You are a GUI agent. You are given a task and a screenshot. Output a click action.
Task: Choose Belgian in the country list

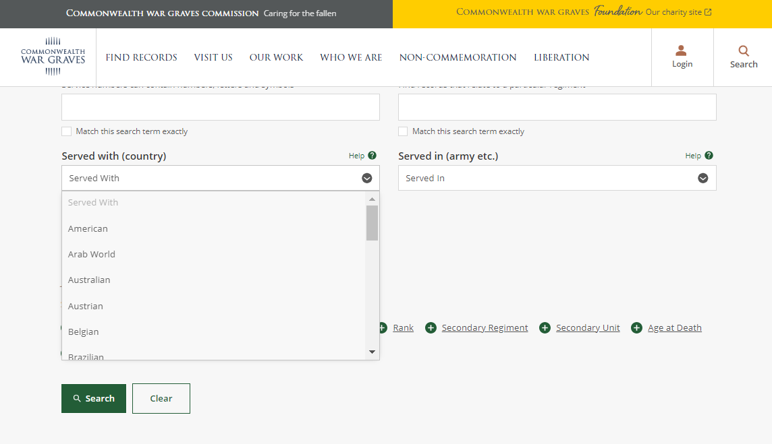tap(84, 332)
